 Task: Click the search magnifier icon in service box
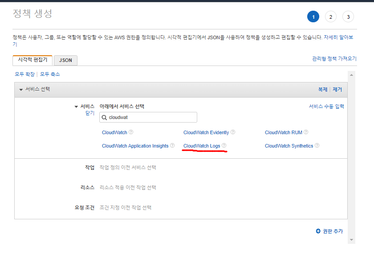[x=104, y=117]
